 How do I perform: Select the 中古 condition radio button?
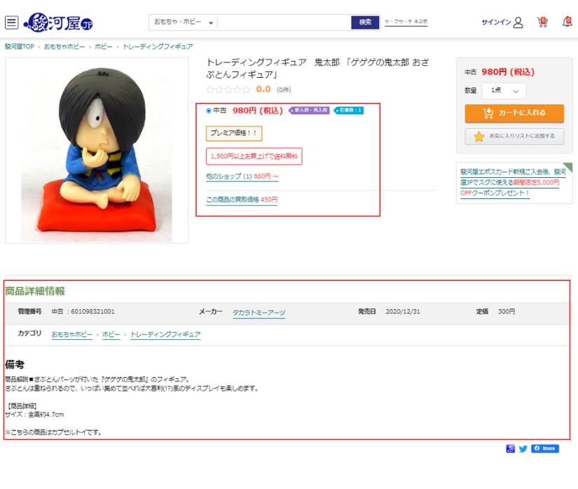(209, 111)
